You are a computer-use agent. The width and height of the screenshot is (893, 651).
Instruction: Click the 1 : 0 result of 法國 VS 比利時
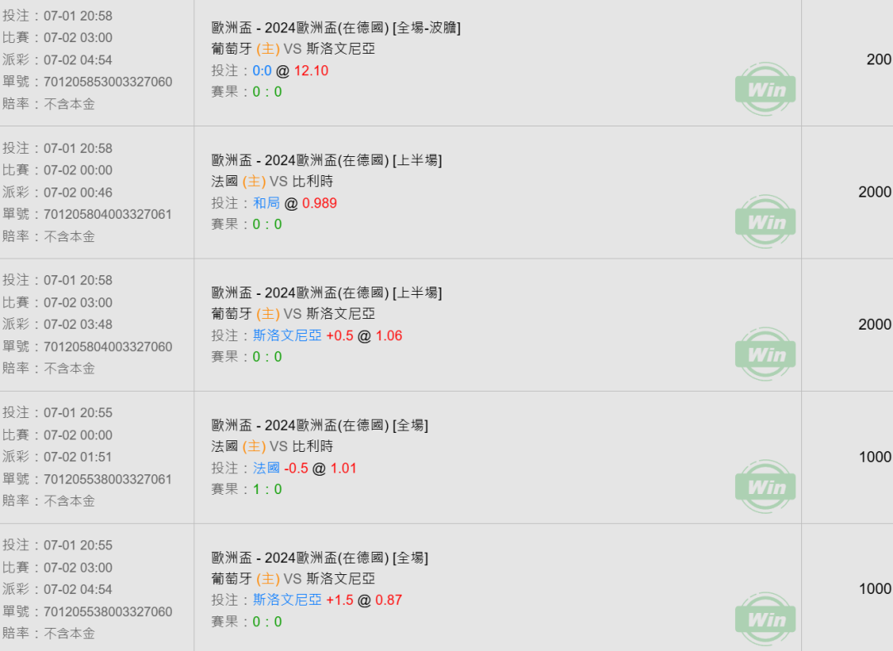[267, 489]
